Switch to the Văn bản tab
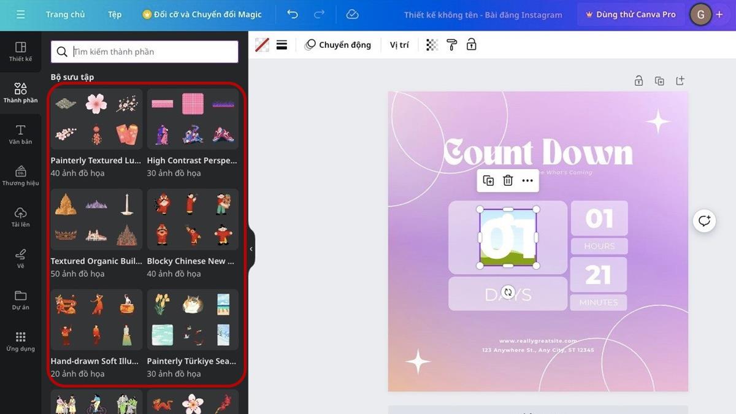The height and width of the screenshot is (414, 736). (x=20, y=134)
